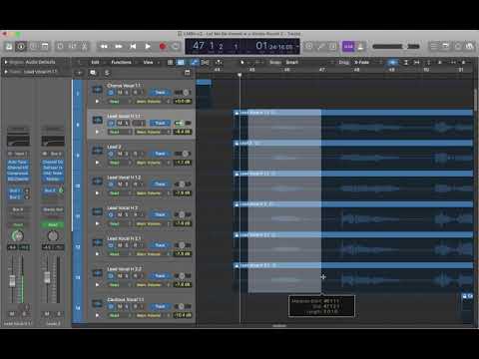Click green Read button on Lead 2 strip

point(53,225)
